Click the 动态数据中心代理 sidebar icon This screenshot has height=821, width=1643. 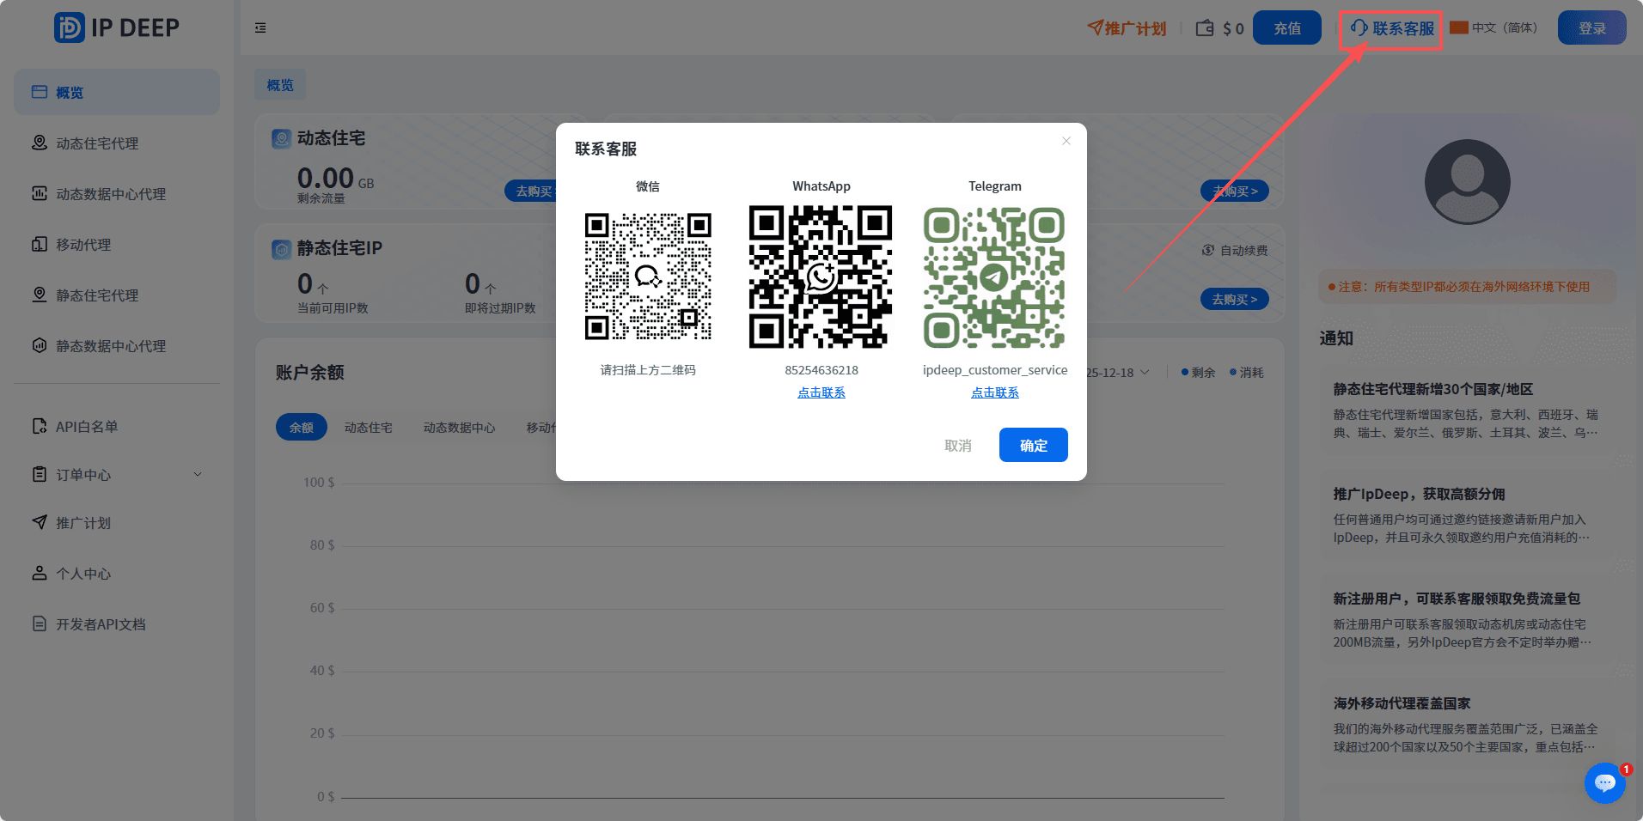[x=40, y=193]
